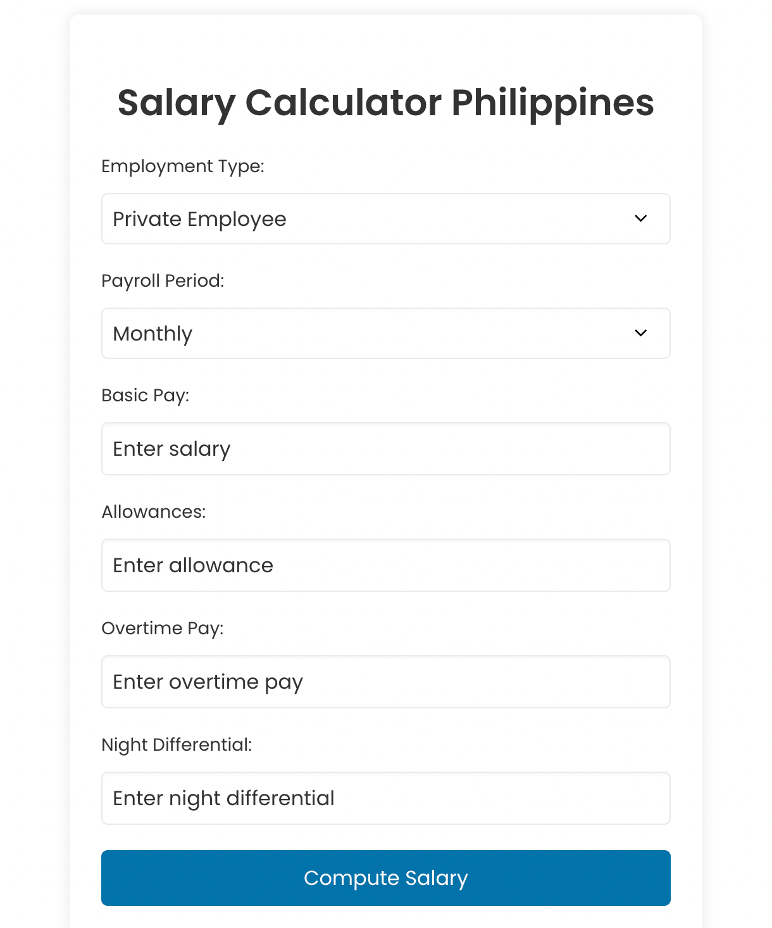Image resolution: width=772 pixels, height=928 pixels.
Task: Click the Basic Pay label
Action: pos(146,396)
